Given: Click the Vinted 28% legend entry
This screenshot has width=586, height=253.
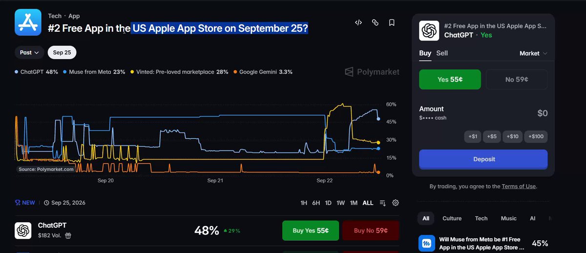Looking at the screenshot, I should [179, 72].
